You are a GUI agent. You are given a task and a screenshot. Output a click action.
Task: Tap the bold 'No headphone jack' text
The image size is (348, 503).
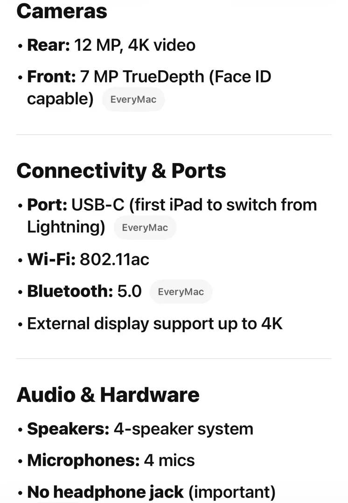coord(105,492)
